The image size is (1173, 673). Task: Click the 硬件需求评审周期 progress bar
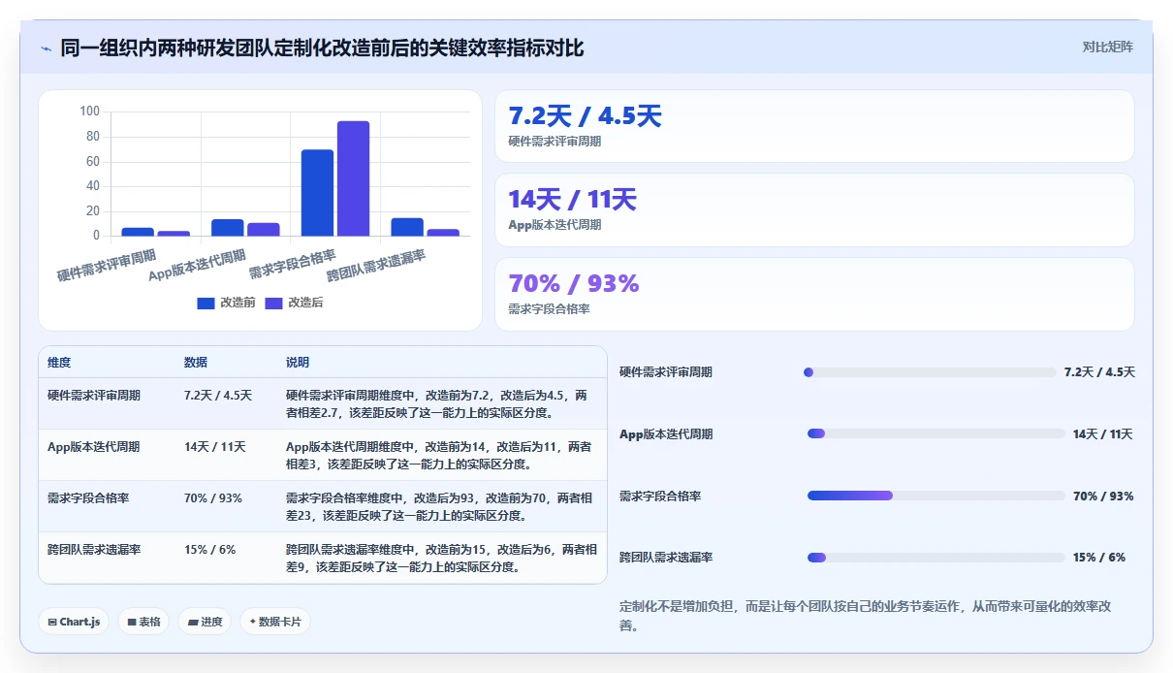coord(930,372)
